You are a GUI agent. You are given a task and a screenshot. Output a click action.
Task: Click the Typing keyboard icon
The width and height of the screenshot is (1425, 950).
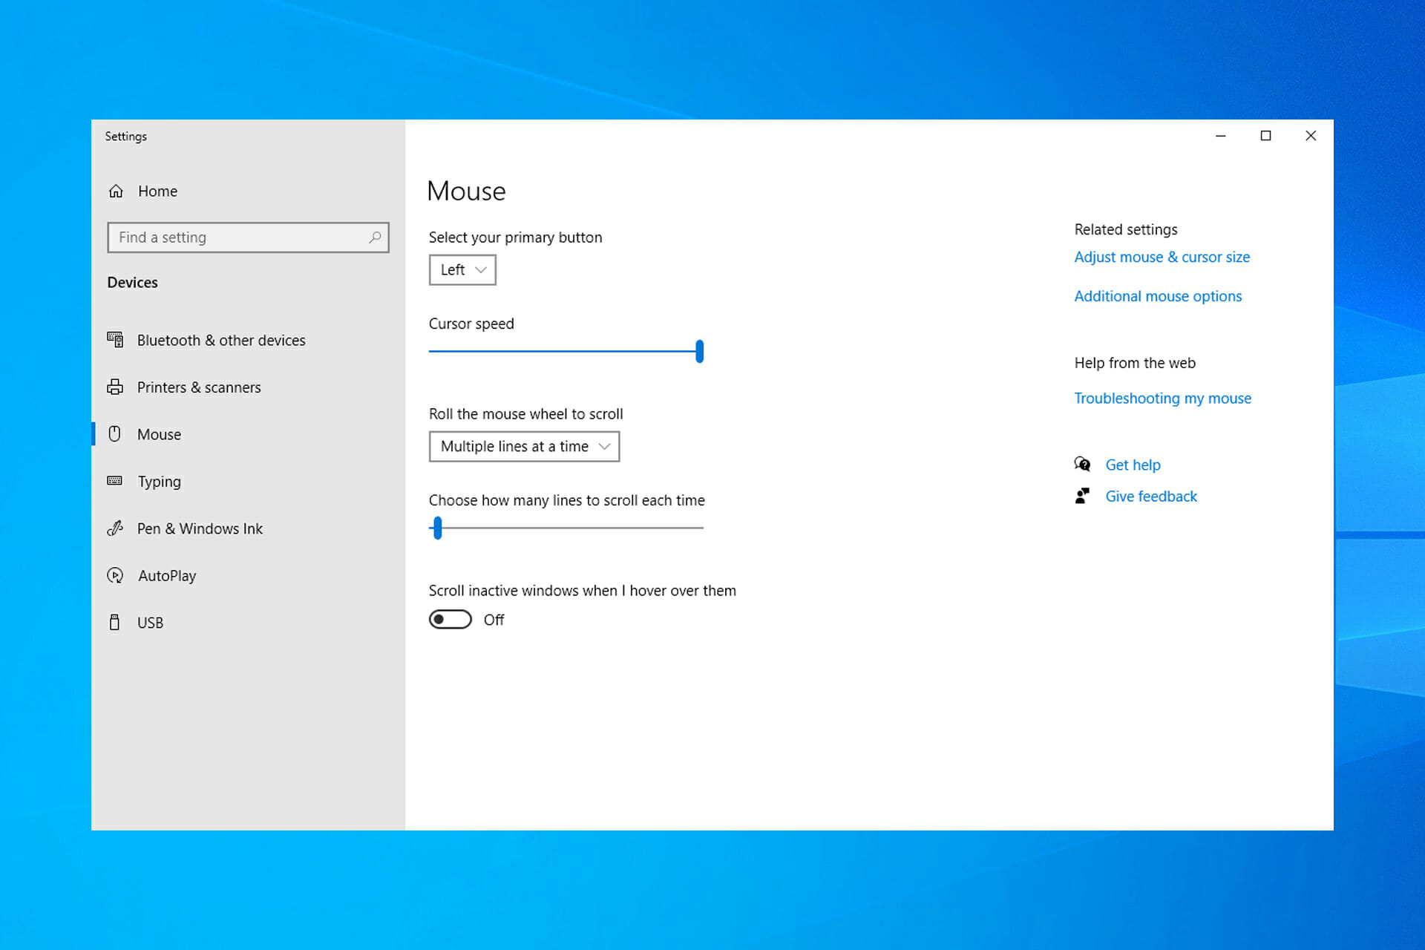115,481
